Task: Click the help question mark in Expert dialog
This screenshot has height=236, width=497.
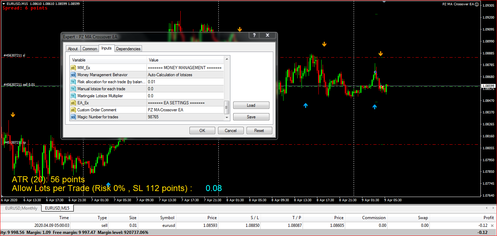Action: 254,35
